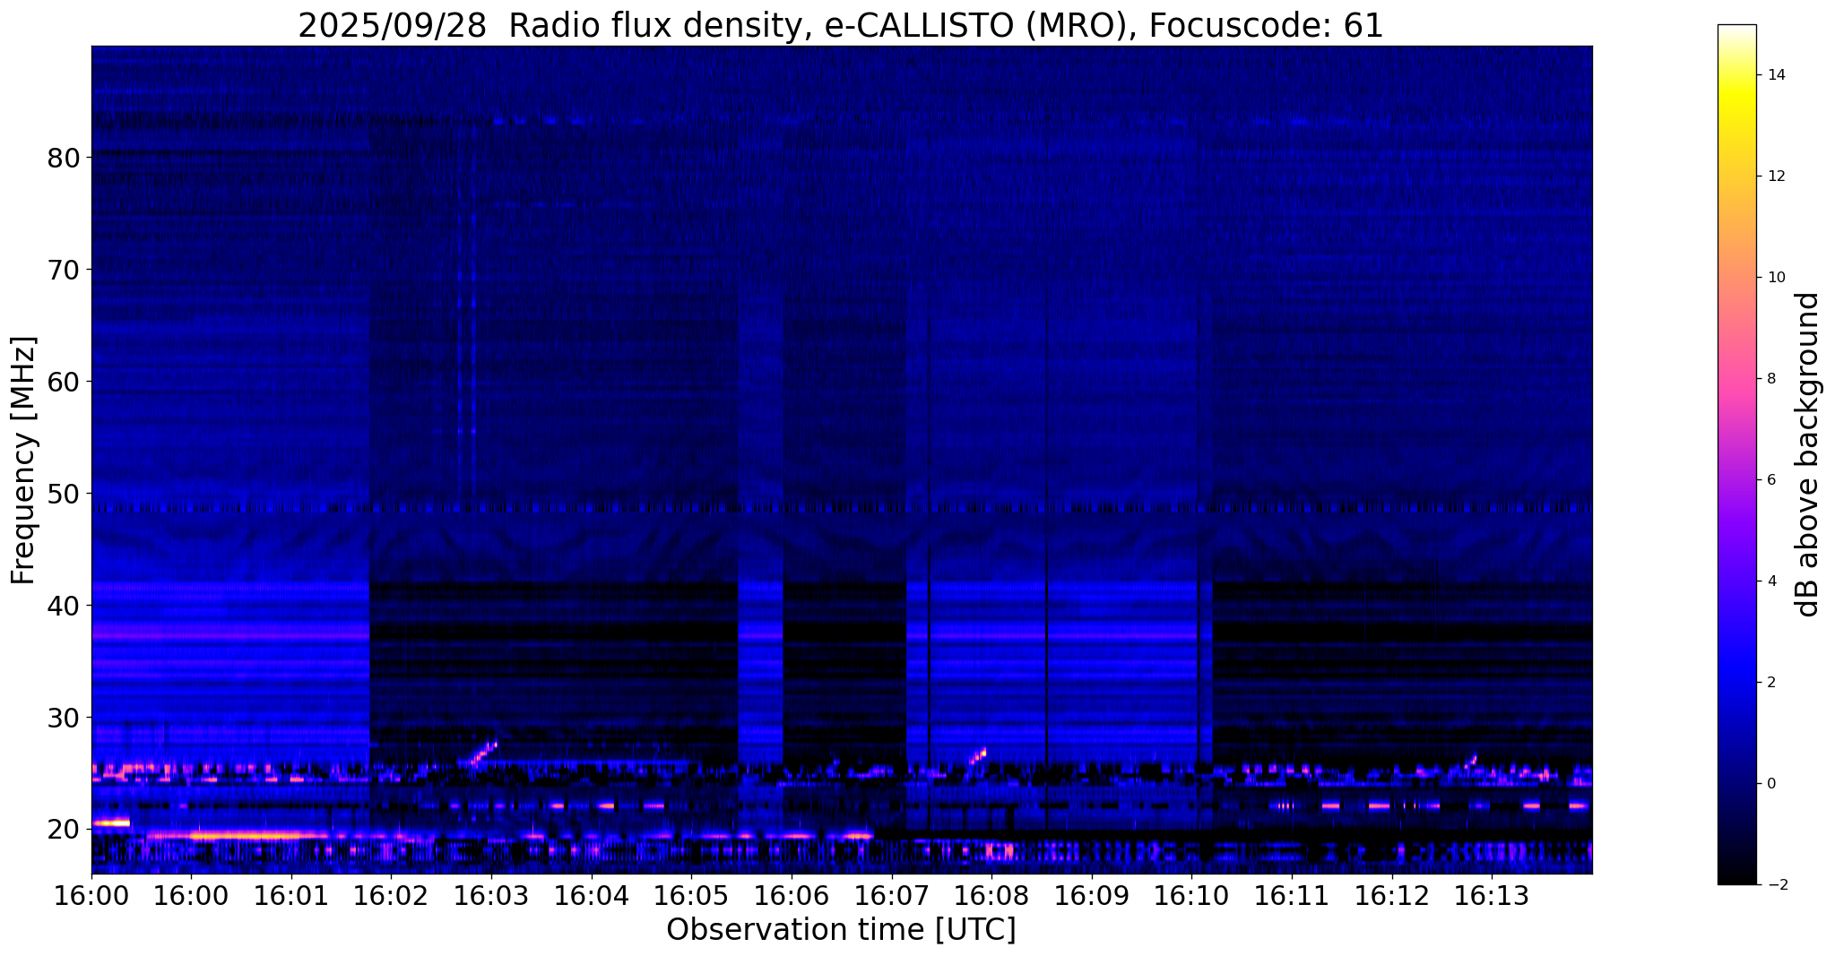Click the 16:05 time tick label

(x=691, y=895)
